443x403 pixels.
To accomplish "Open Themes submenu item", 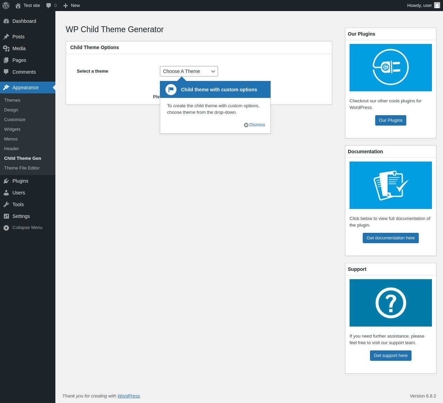I will (x=12, y=100).
